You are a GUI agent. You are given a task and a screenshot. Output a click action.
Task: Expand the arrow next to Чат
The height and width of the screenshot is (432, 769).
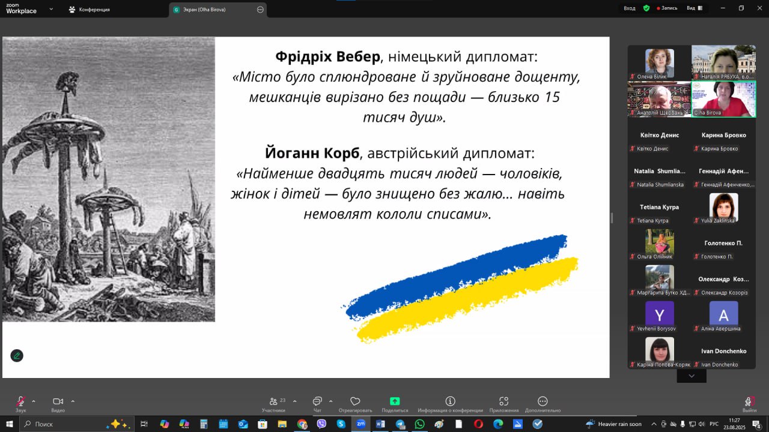pos(330,401)
